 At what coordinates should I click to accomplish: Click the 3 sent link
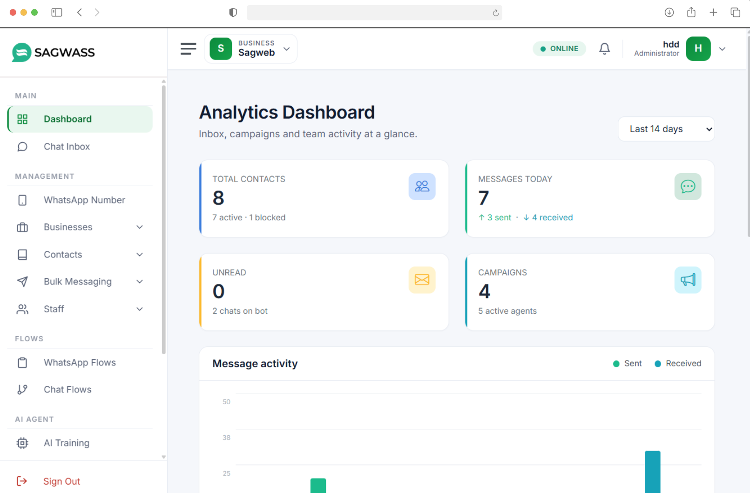coord(495,217)
